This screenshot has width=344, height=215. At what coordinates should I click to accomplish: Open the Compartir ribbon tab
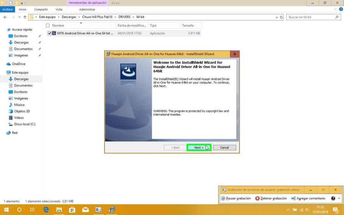coord(41,10)
